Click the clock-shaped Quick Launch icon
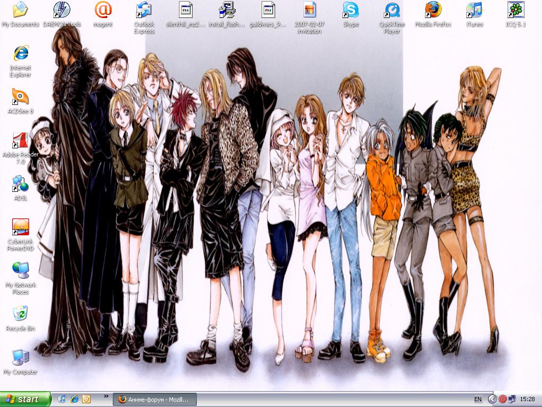Image resolution: width=542 pixels, height=407 pixels. (x=86, y=399)
